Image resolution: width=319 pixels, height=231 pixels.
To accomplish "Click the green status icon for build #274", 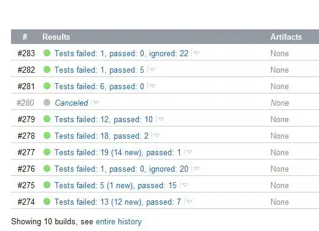I will pos(47,202).
